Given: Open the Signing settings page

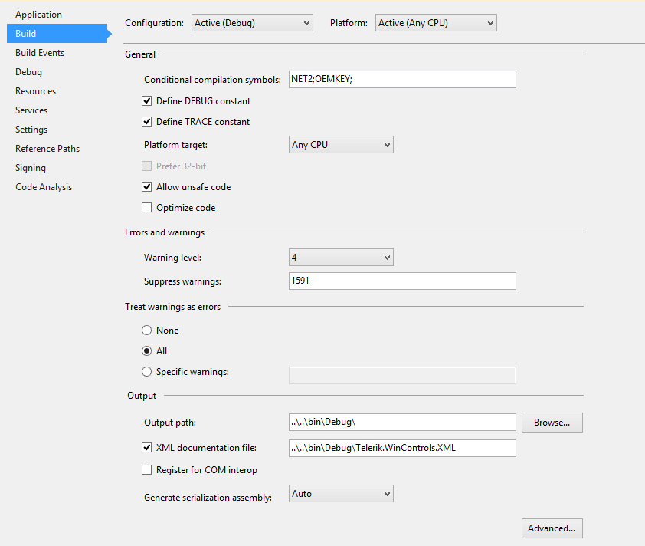Looking at the screenshot, I should tap(31, 167).
